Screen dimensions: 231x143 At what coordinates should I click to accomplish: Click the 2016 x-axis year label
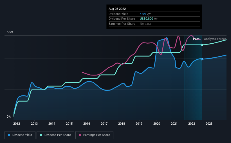point(87,124)
